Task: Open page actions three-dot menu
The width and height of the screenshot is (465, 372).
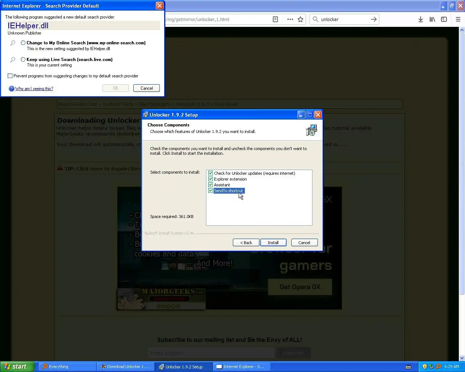Action: click(290, 19)
